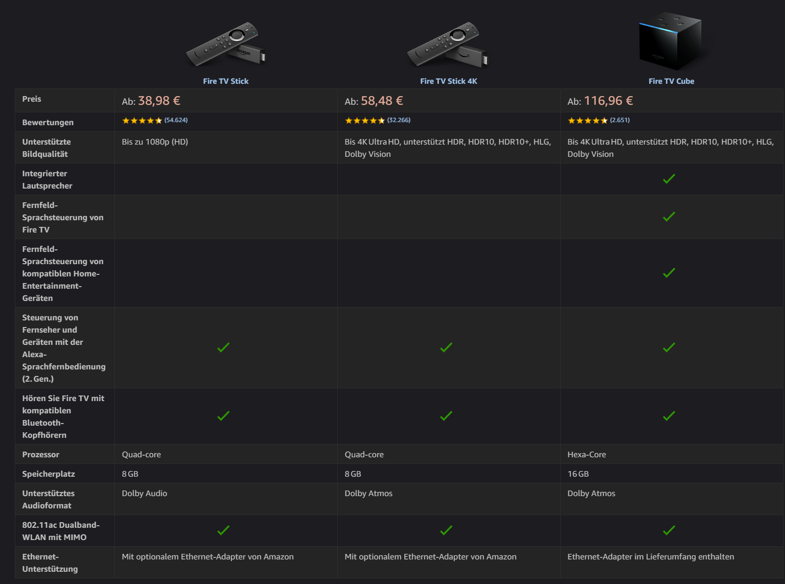Click the Fire TV Stick Bluetooth headphones checkmark

(x=223, y=416)
